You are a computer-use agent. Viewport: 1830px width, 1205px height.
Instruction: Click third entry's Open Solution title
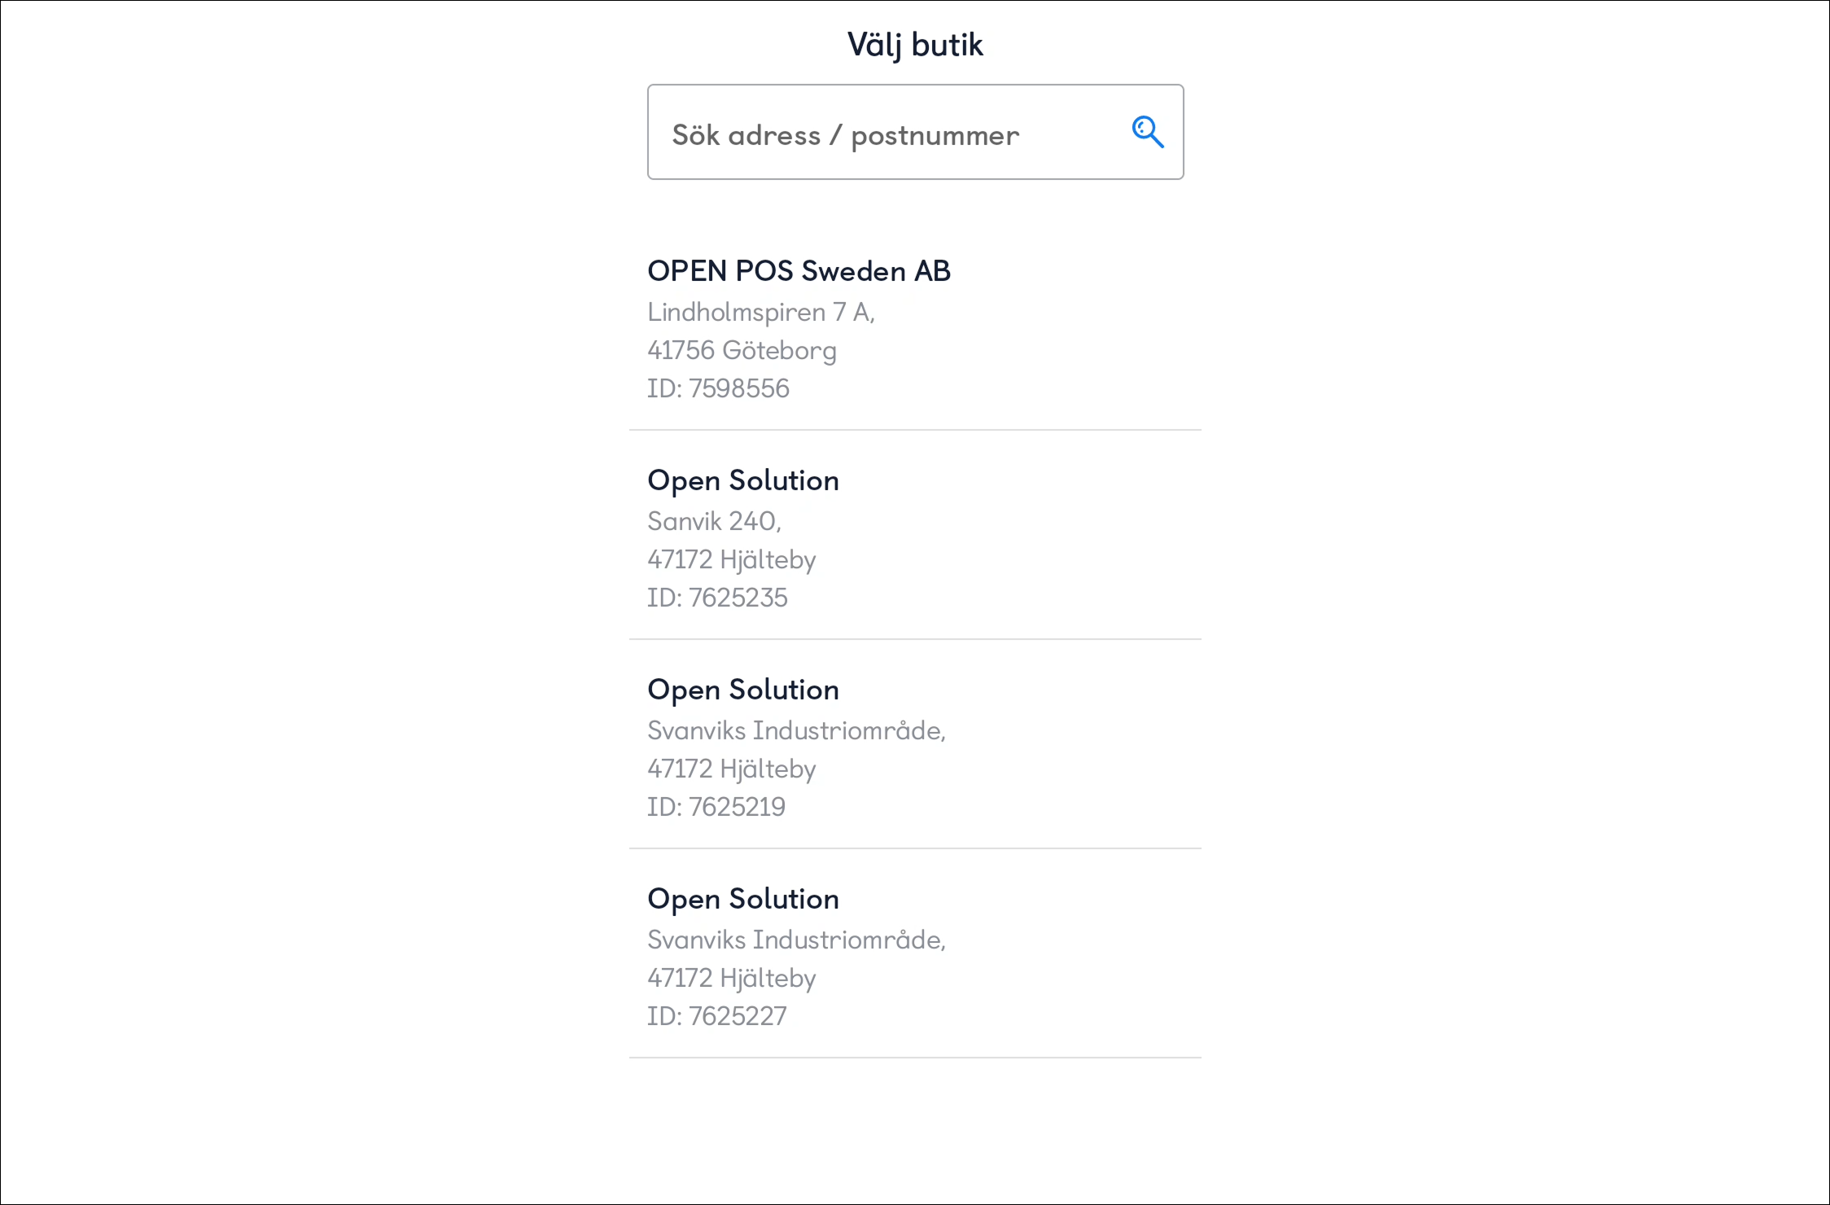[x=743, y=690]
